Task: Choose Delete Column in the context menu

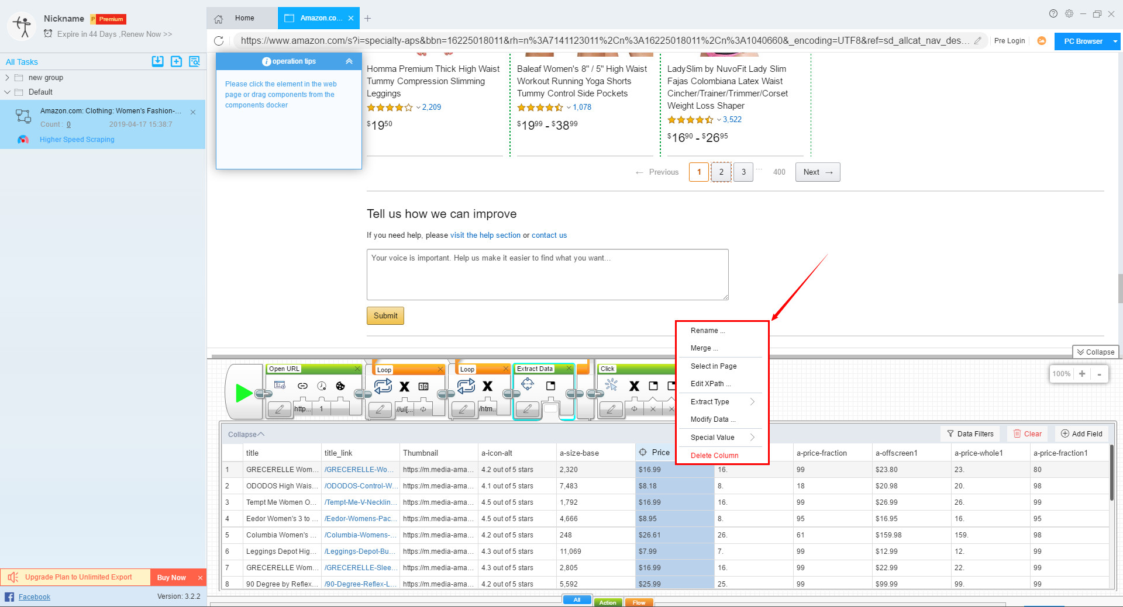Action: tap(714, 456)
